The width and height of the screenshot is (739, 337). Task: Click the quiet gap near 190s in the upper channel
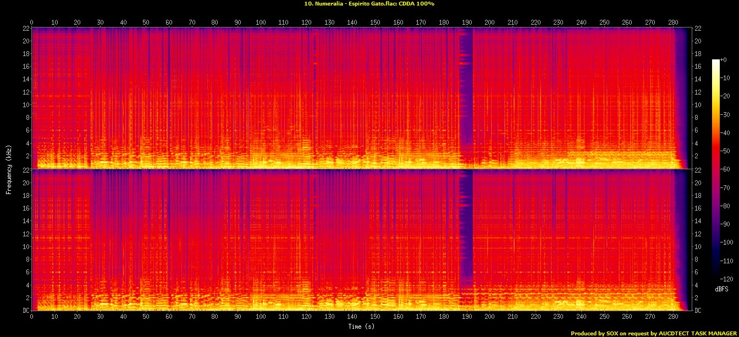click(x=466, y=99)
